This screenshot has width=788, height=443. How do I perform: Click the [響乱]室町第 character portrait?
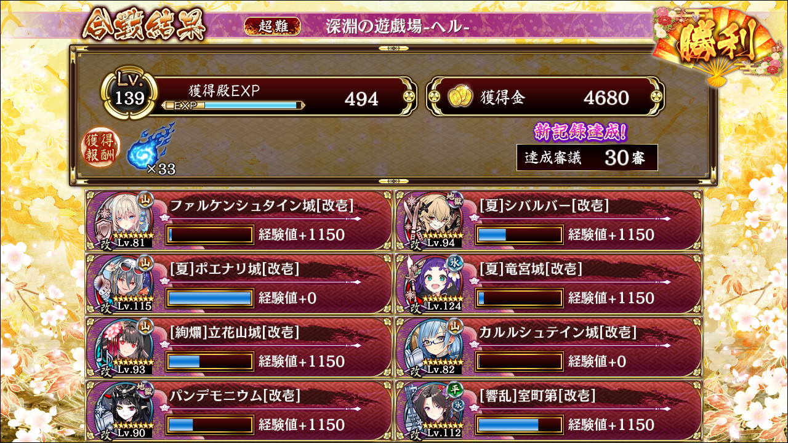click(x=435, y=410)
